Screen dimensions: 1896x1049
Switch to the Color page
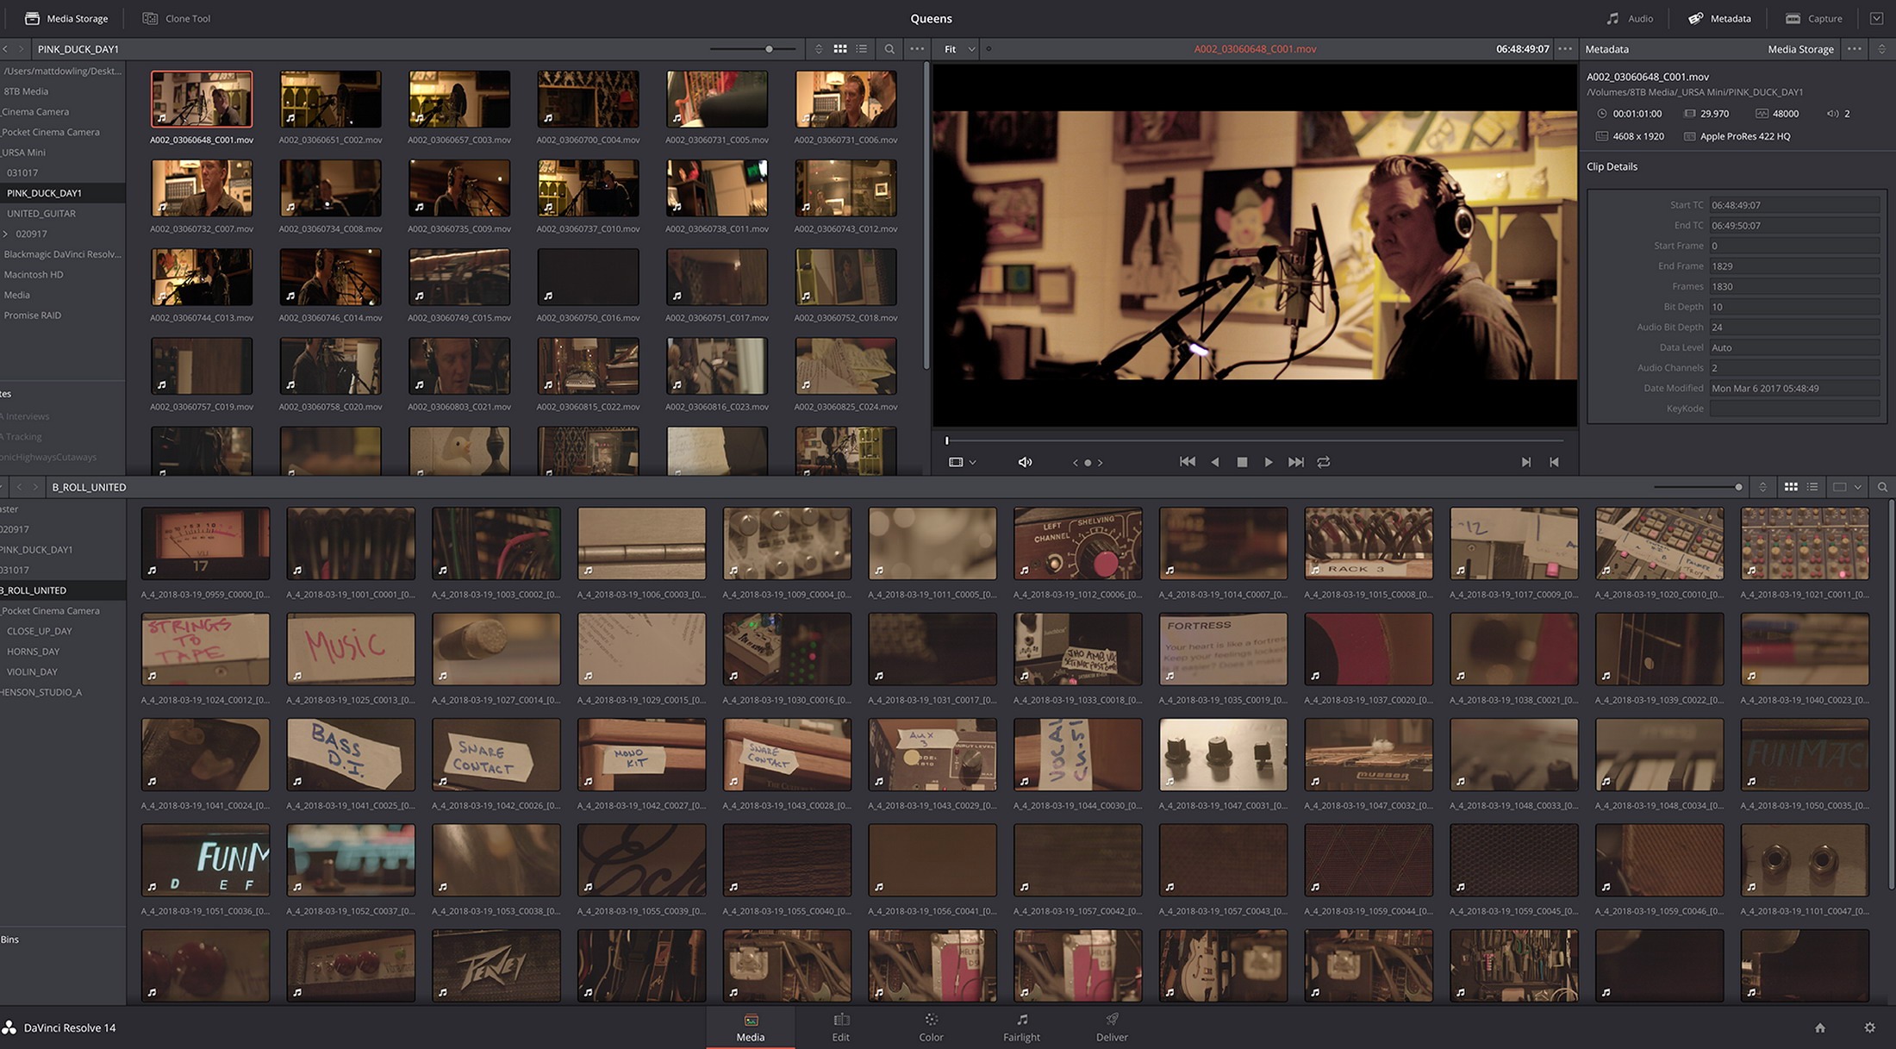pos(931,1027)
